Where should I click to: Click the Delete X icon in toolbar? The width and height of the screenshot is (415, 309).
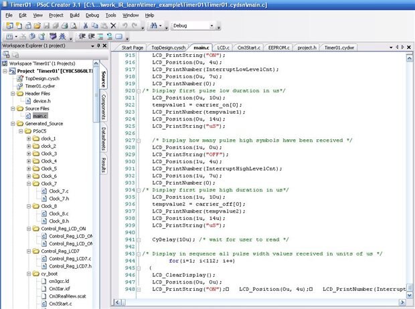(x=114, y=25)
